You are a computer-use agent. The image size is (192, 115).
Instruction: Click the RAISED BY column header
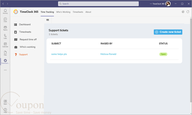pos(106,44)
